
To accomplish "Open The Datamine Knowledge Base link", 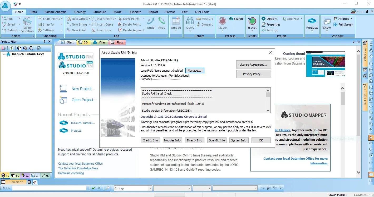I will pos(78,168).
